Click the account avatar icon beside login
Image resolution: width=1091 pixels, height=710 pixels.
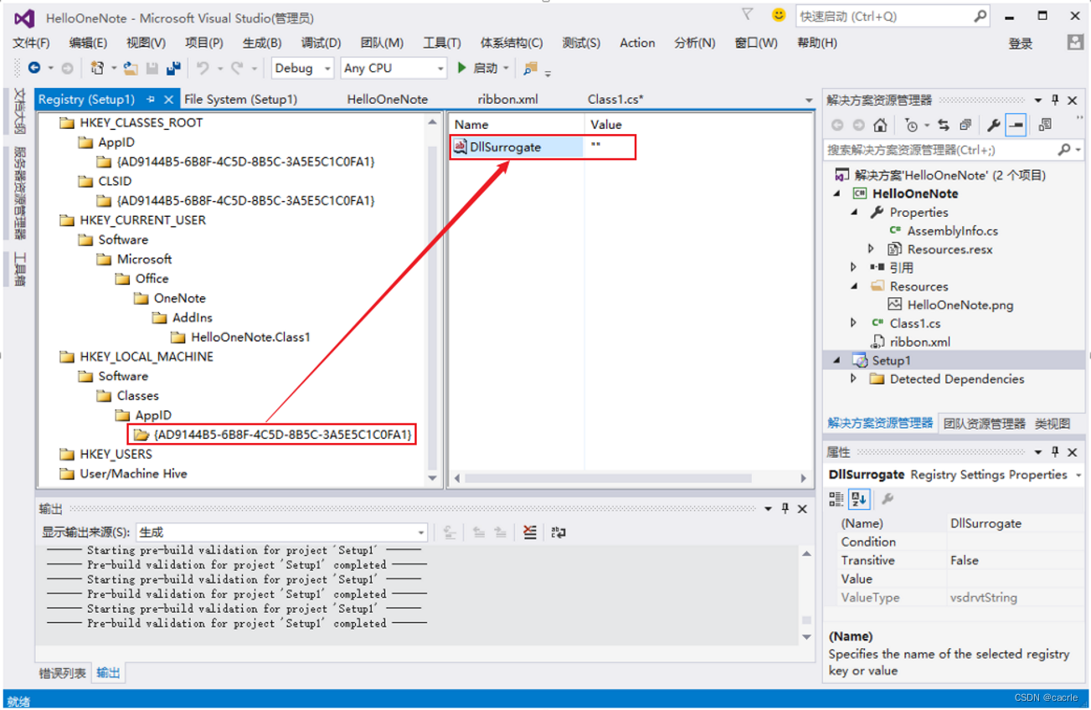click(x=1075, y=43)
